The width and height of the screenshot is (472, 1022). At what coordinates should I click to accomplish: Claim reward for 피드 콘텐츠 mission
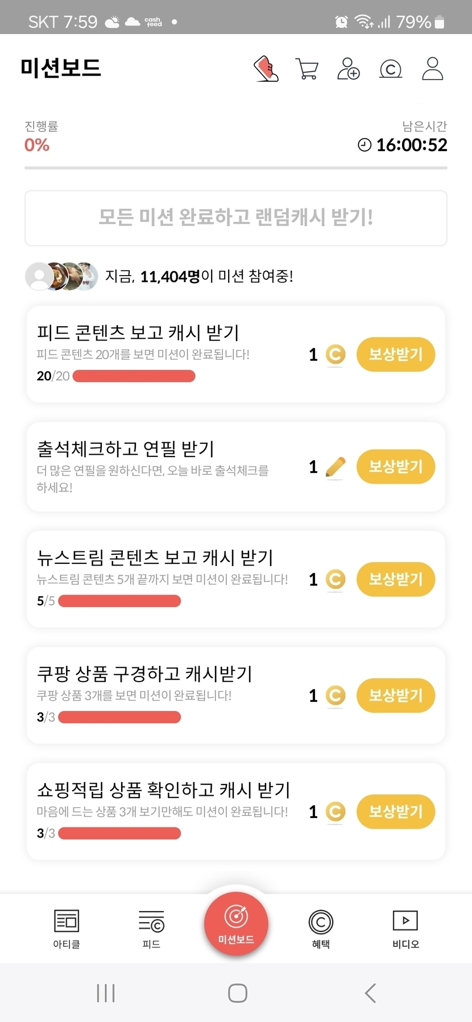click(395, 355)
